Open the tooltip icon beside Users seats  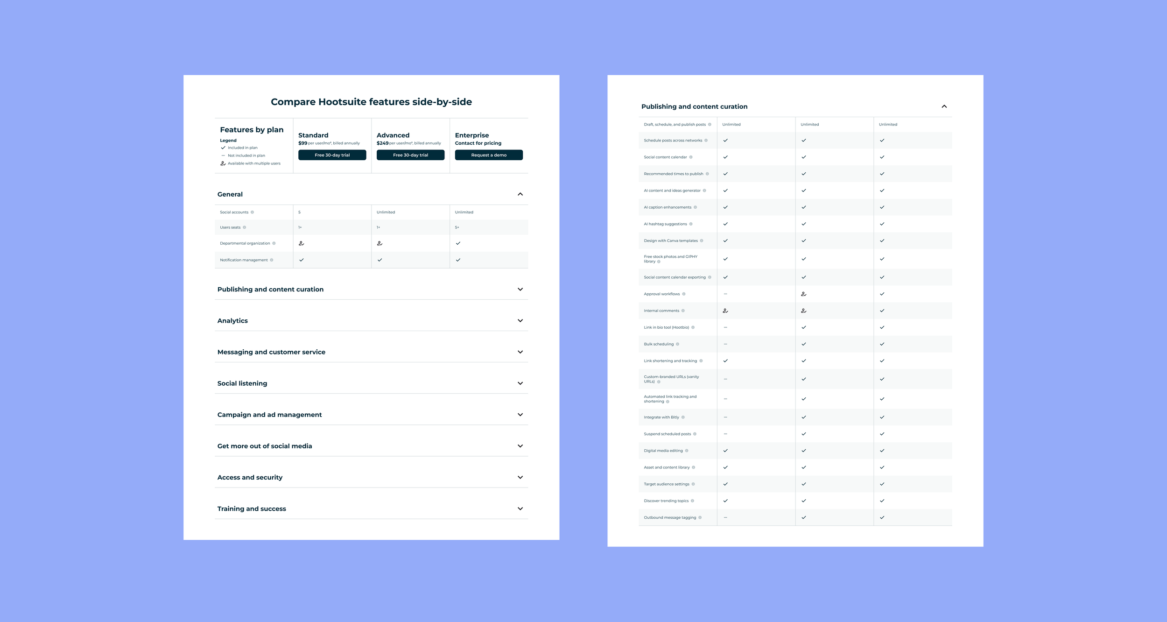(x=245, y=227)
